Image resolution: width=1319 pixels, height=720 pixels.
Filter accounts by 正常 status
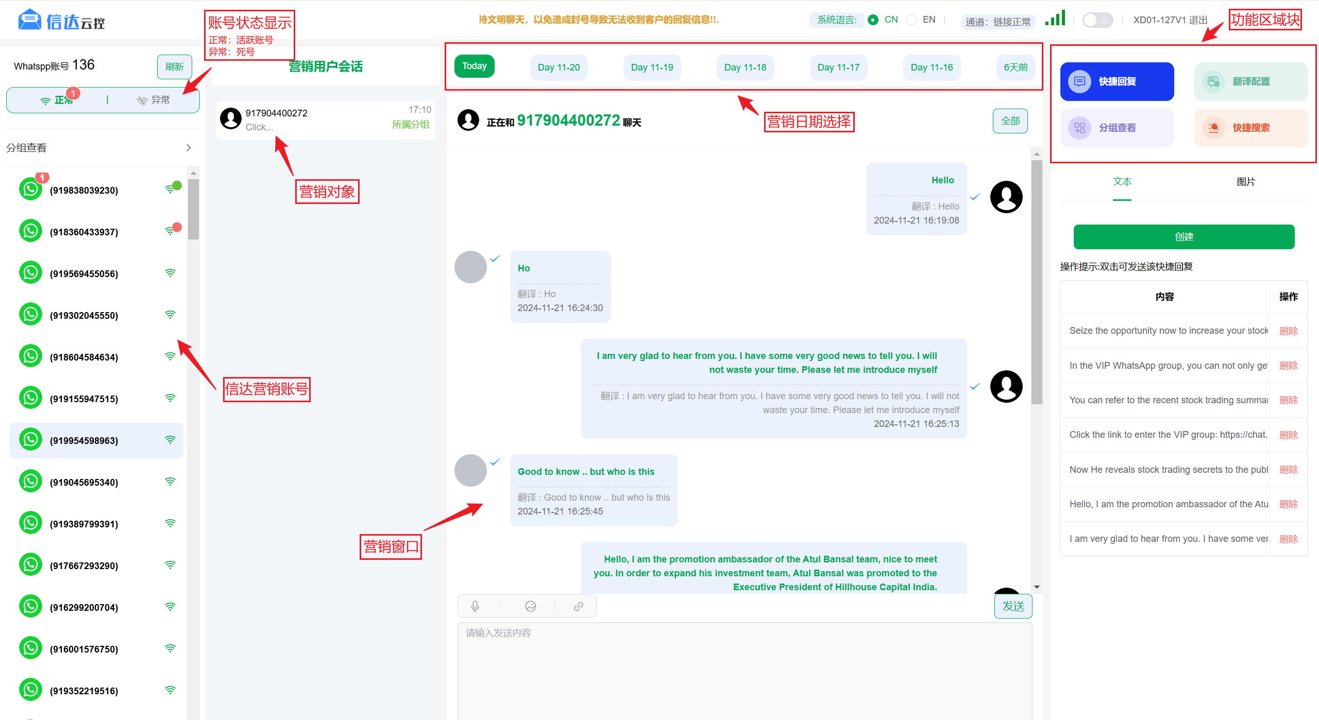[57, 100]
